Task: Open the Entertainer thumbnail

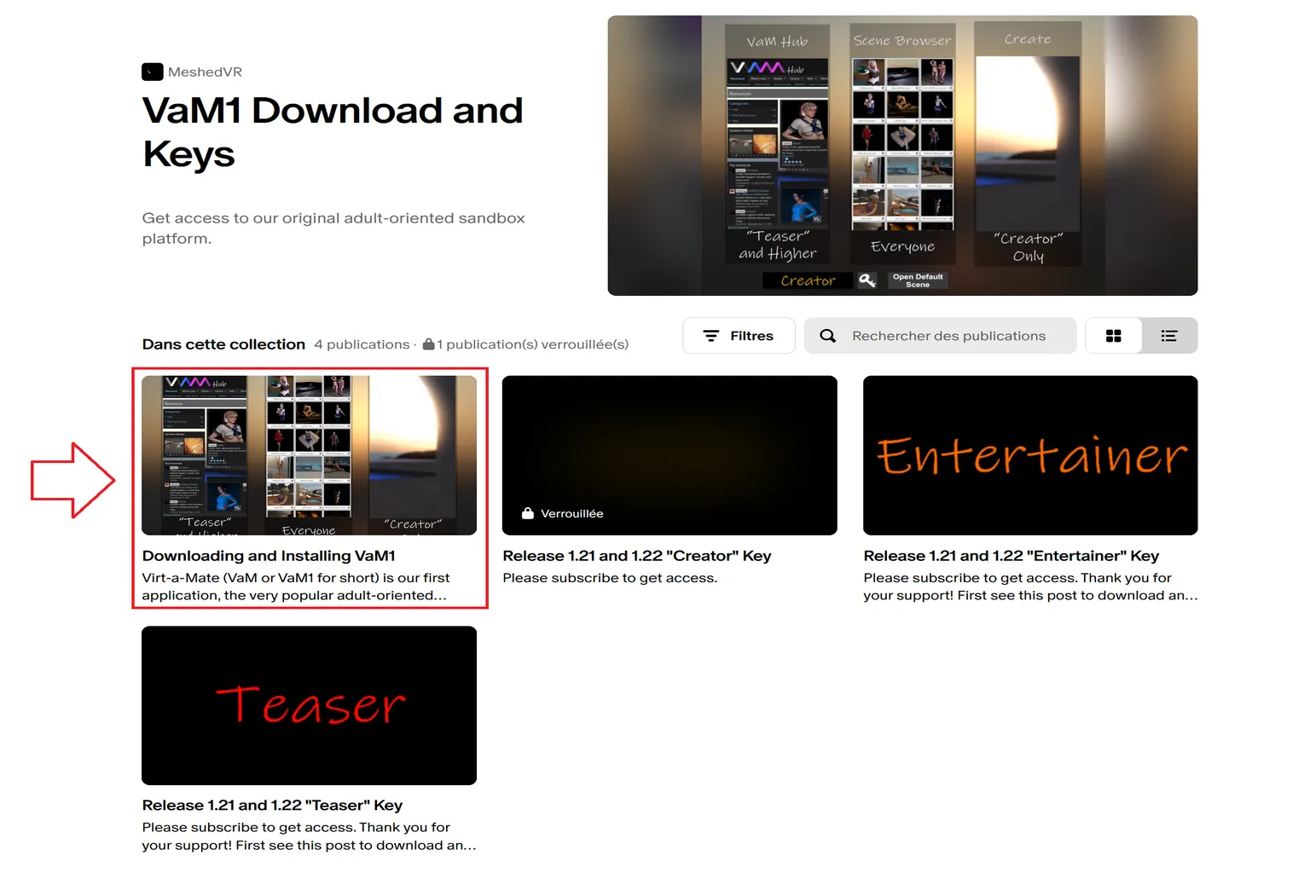Action: [1030, 455]
